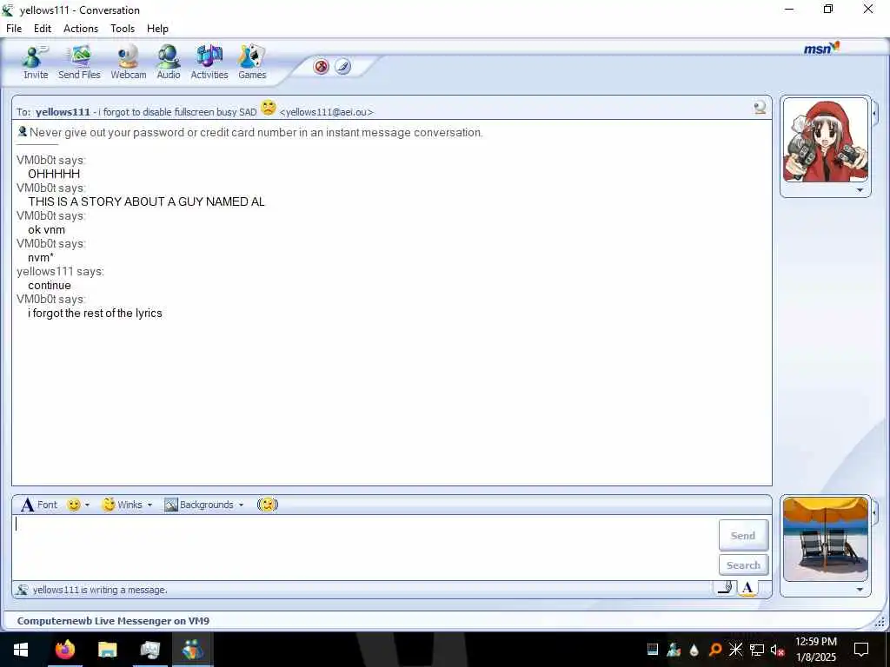The width and height of the screenshot is (890, 667).
Task: Open the Font formatting option
Action: coord(39,505)
